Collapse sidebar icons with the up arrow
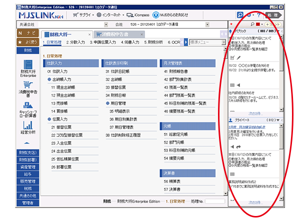Screen dimensions: 300x220 (27, 143)
